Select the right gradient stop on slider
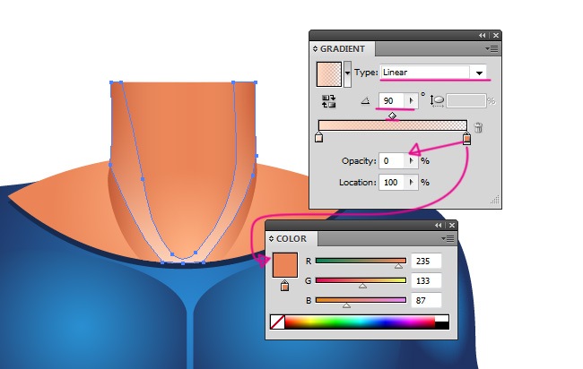The width and height of the screenshot is (583, 369). tap(466, 138)
